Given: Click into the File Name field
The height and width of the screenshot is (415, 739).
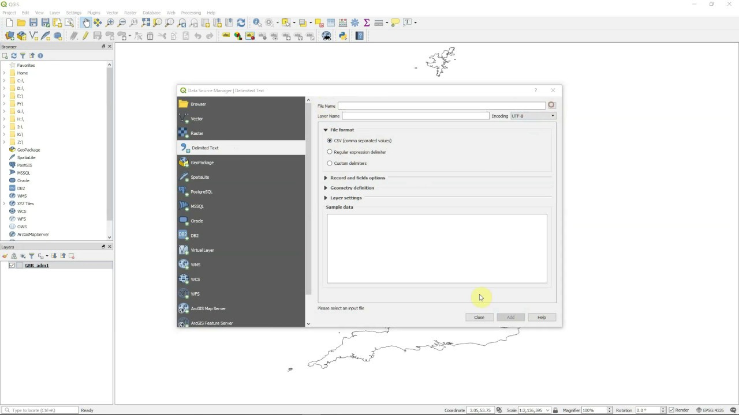Looking at the screenshot, I should point(442,105).
